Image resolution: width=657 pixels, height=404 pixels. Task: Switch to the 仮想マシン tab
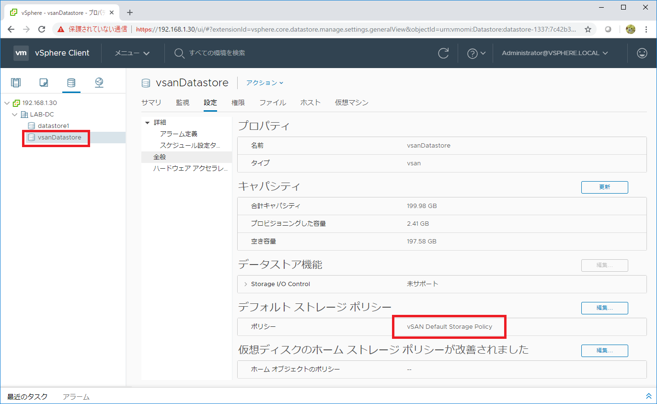352,103
